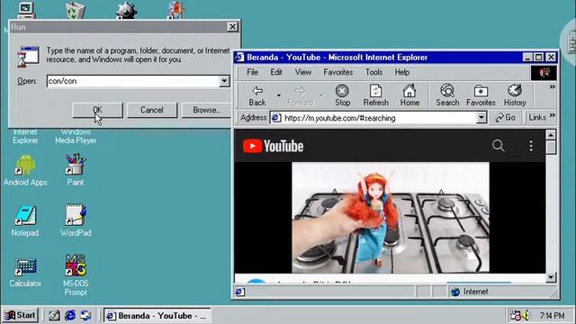Click Show Desktop quick launch icon
576x324 pixels.
(54, 315)
